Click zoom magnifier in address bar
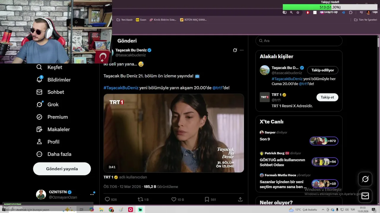The height and width of the screenshot is (213, 380). point(291,12)
